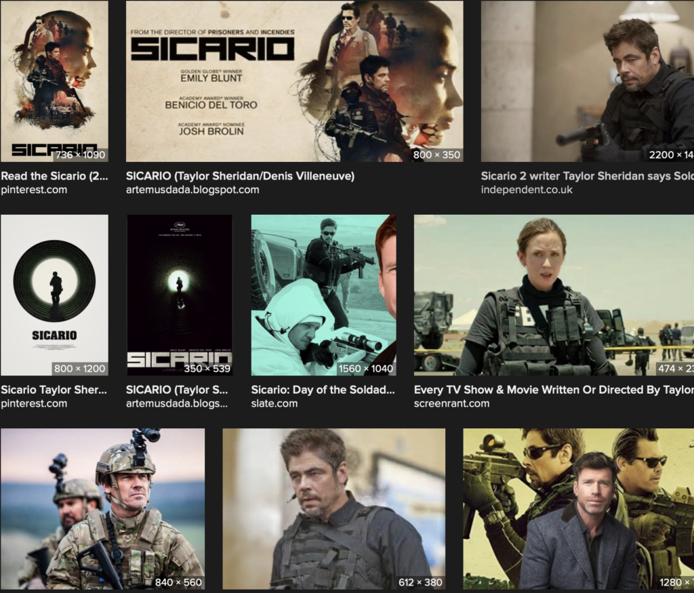Click the '736 × 1090' size badge
The image size is (694, 593).
click(x=81, y=155)
